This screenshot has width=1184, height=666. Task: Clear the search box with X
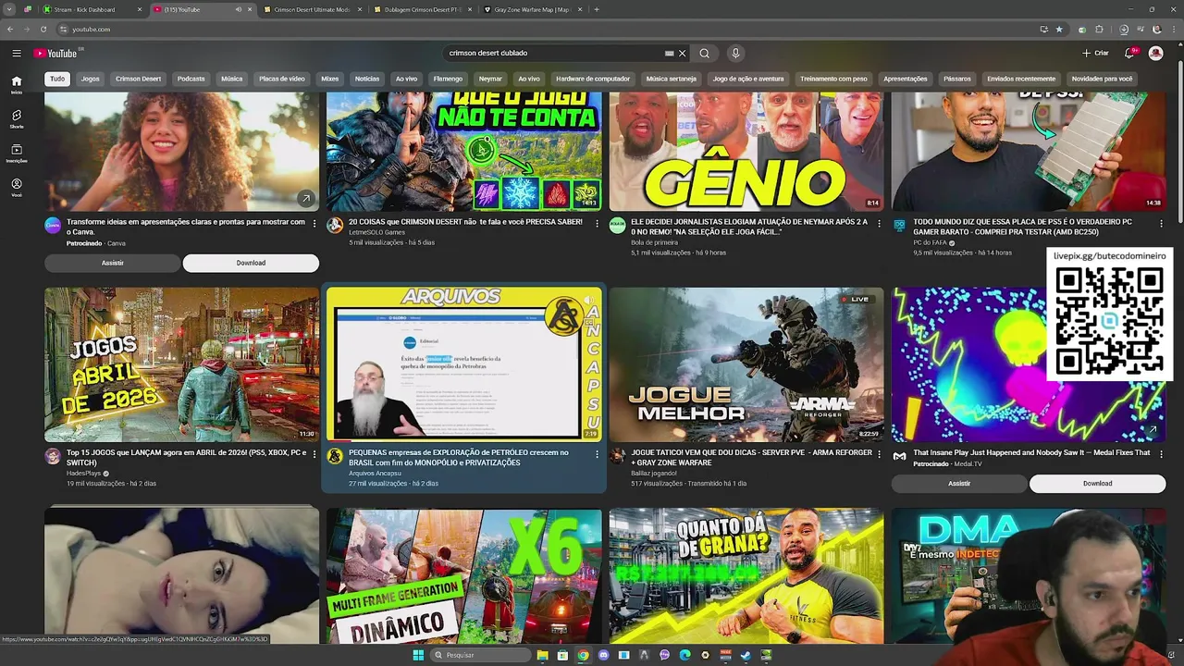coord(683,53)
